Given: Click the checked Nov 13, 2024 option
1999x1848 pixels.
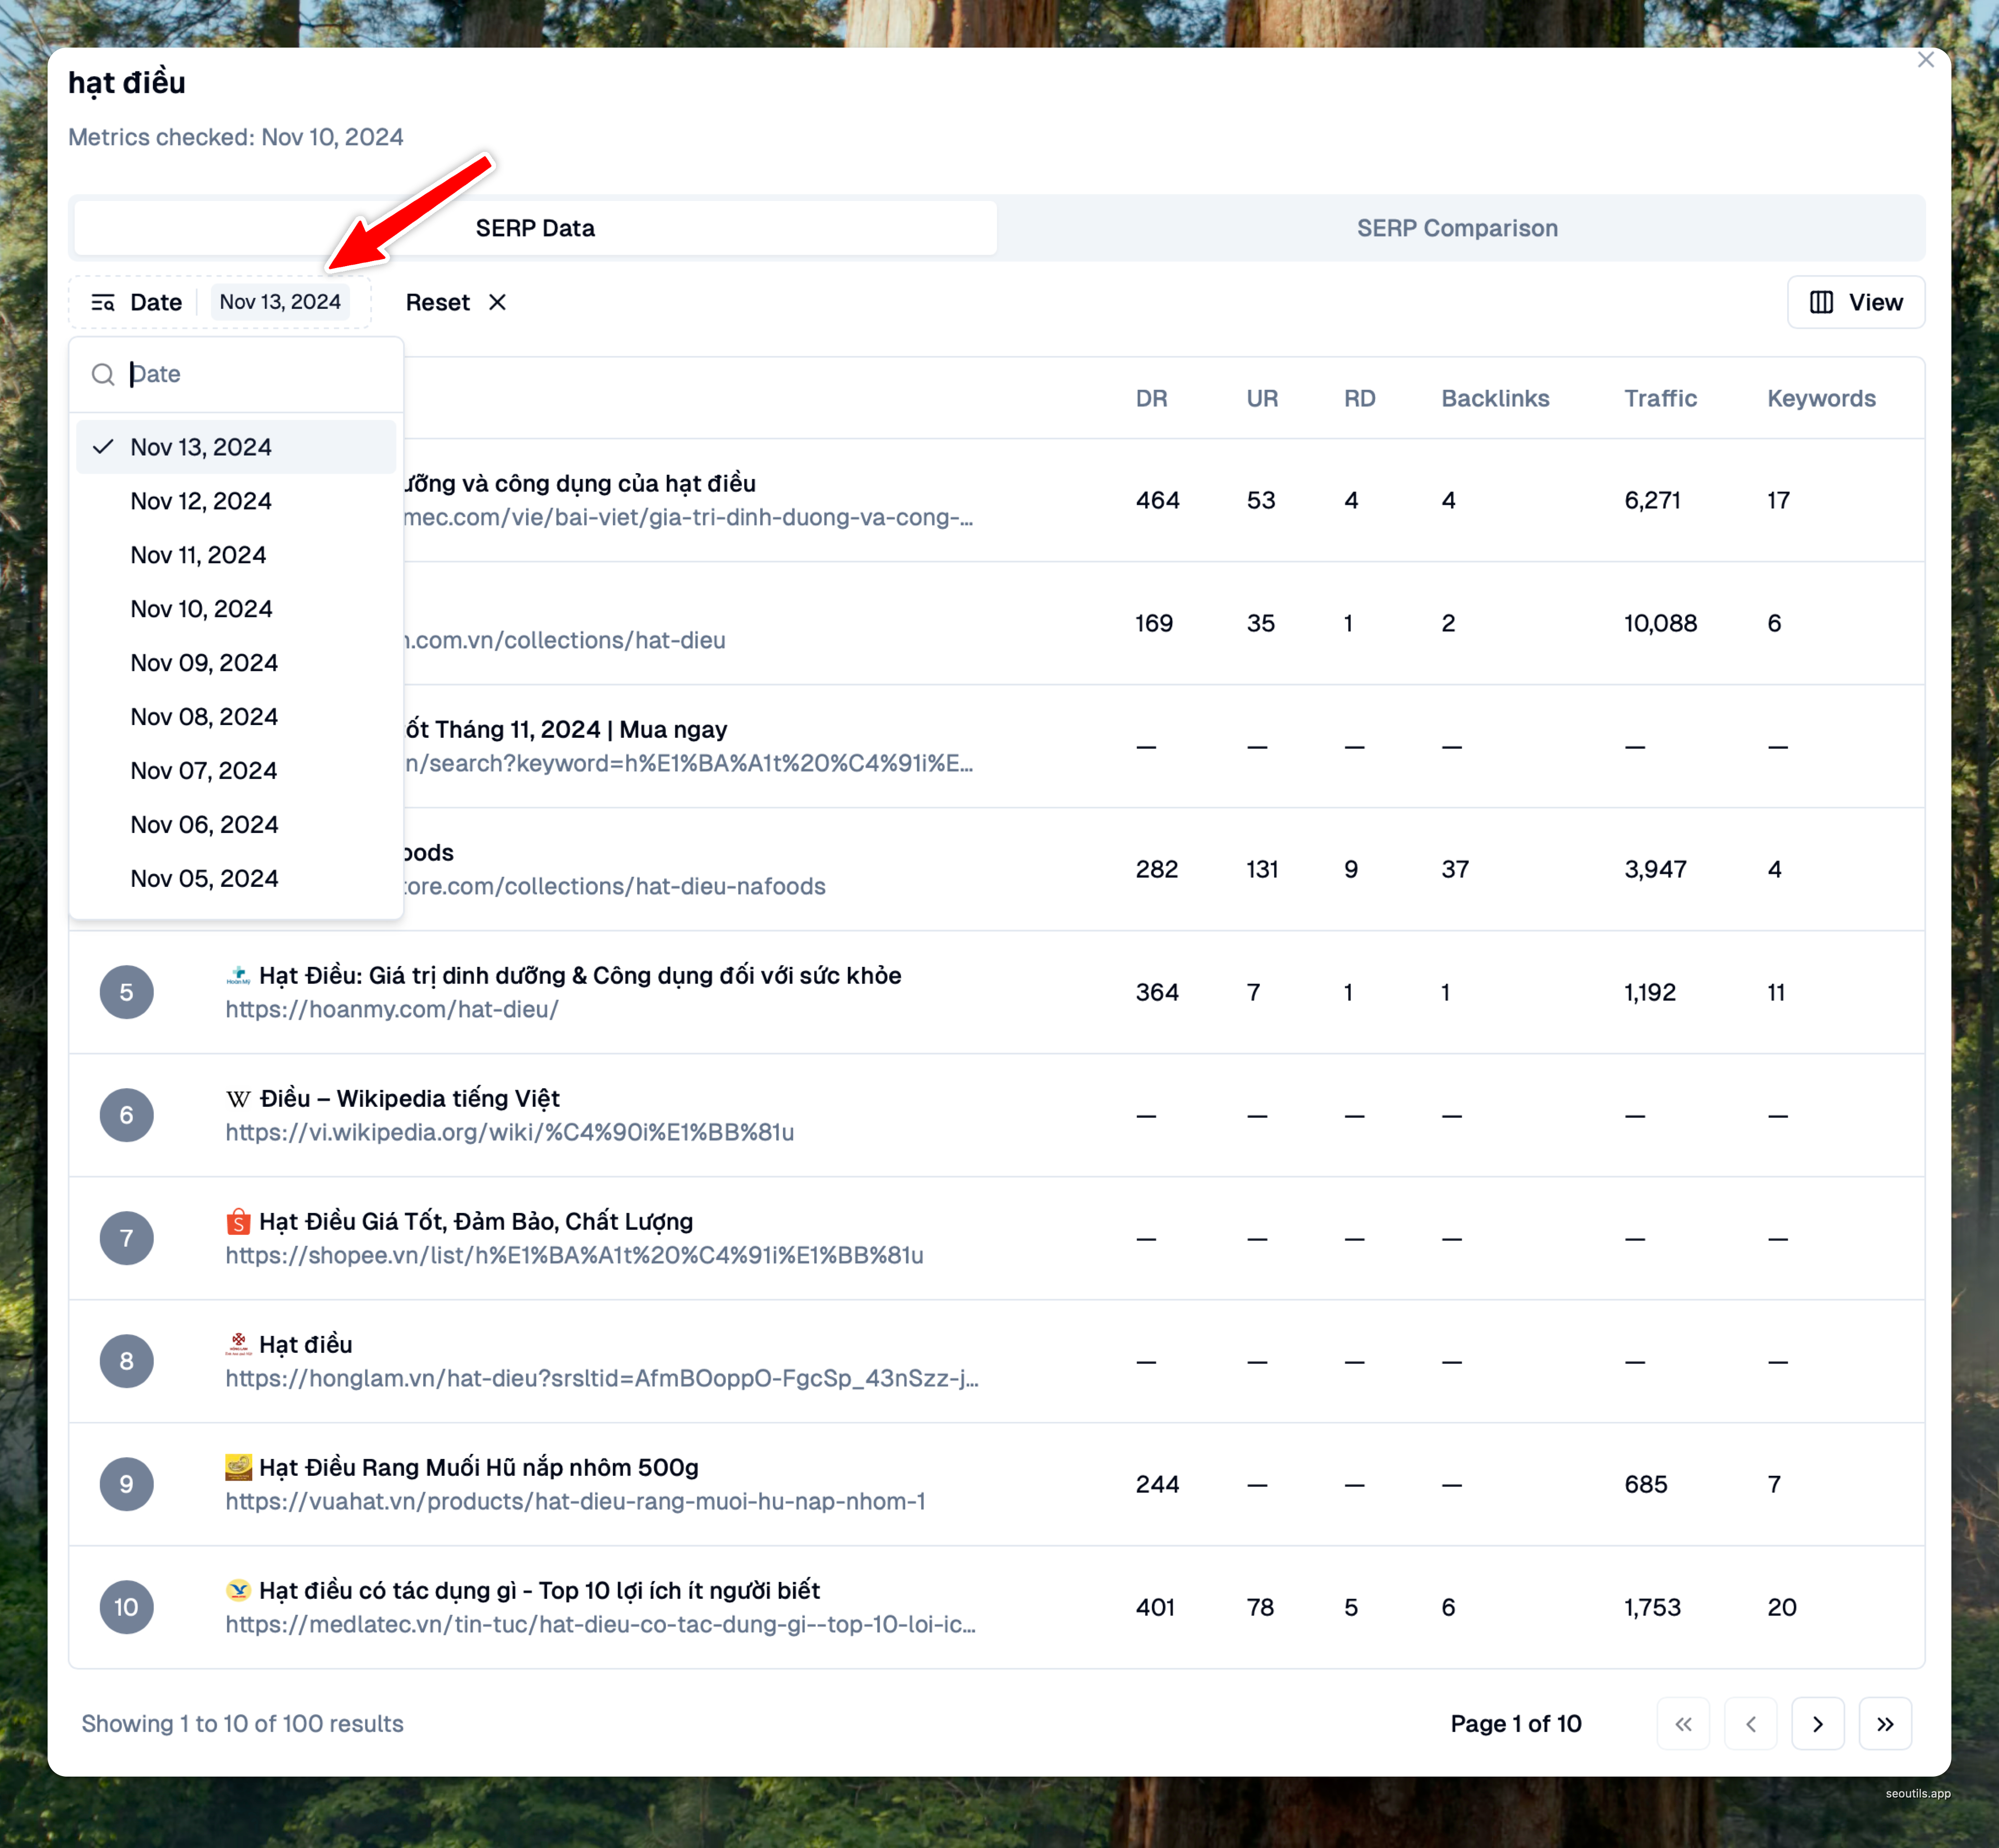Looking at the screenshot, I should (x=201, y=447).
